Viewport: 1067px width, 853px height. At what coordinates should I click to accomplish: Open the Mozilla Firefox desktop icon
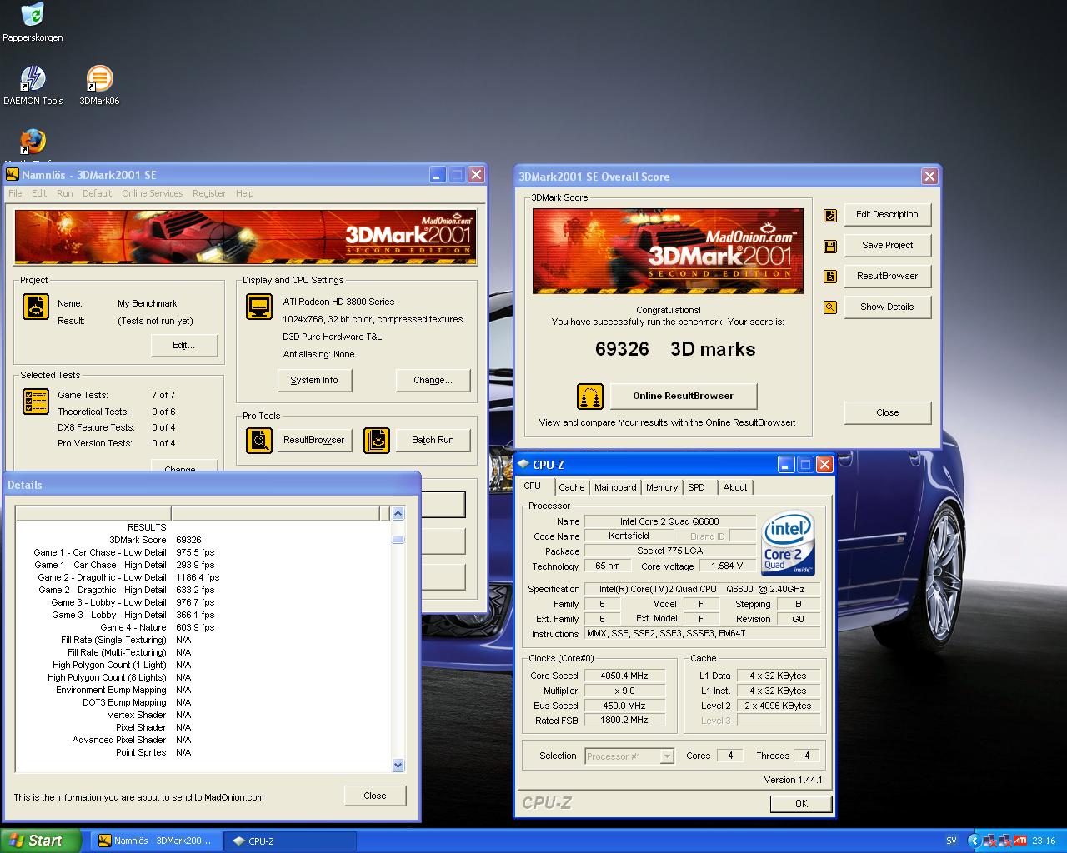[33, 142]
